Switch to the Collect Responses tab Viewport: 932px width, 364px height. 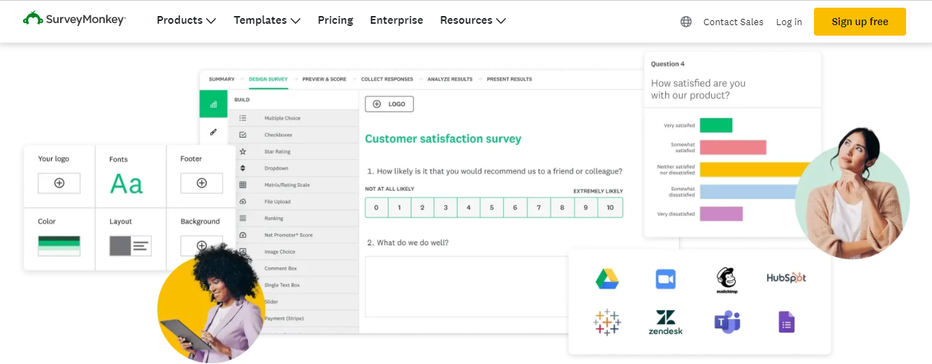point(387,79)
